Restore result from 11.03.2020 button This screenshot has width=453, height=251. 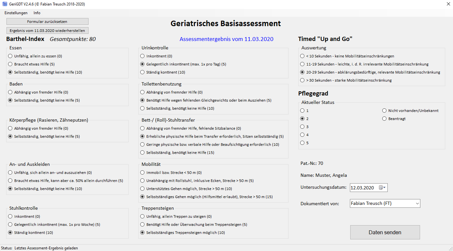click(47, 31)
